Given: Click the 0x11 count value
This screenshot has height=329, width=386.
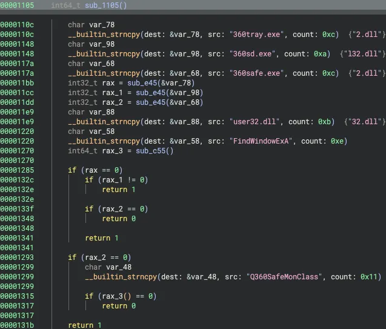Looking at the screenshot, I should (x=369, y=276).
